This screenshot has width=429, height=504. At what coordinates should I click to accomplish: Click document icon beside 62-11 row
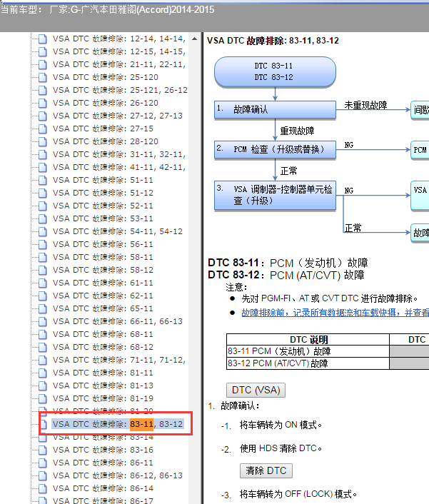(x=42, y=296)
